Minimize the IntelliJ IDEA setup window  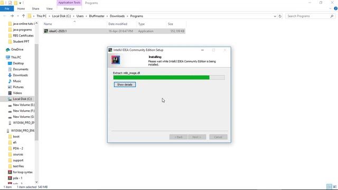(x=202, y=50)
